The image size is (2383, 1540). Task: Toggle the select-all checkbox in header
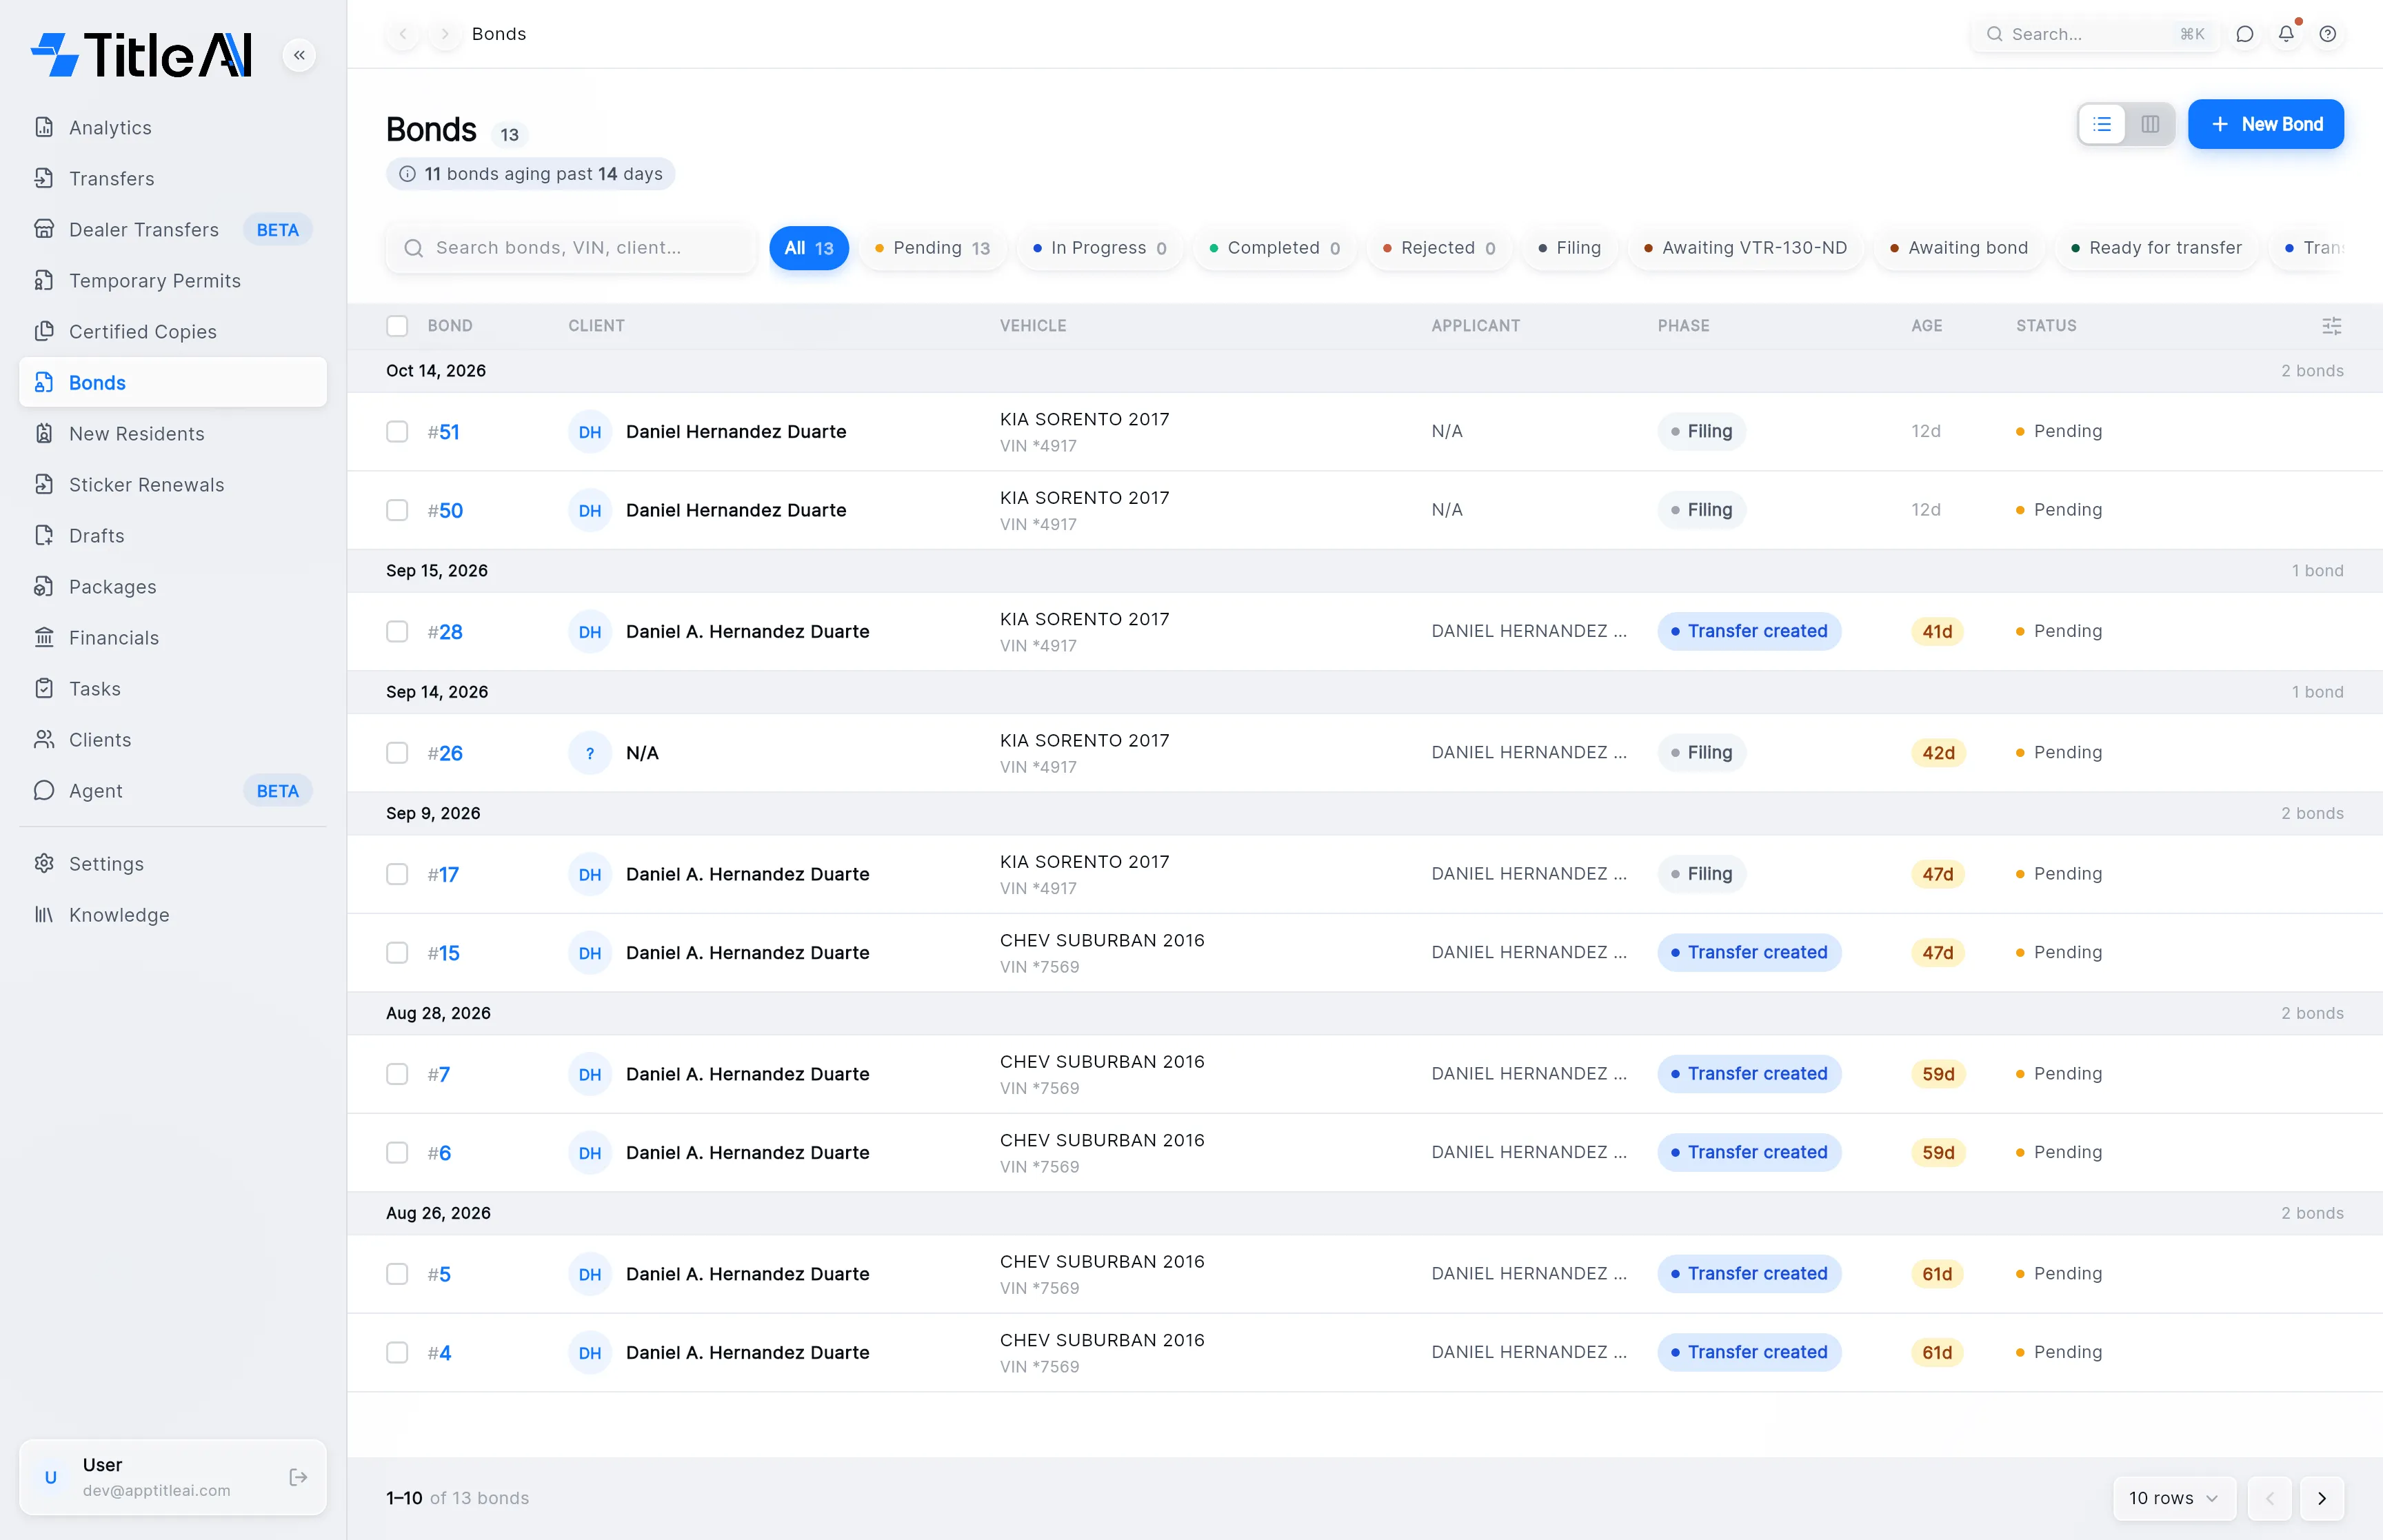(397, 326)
